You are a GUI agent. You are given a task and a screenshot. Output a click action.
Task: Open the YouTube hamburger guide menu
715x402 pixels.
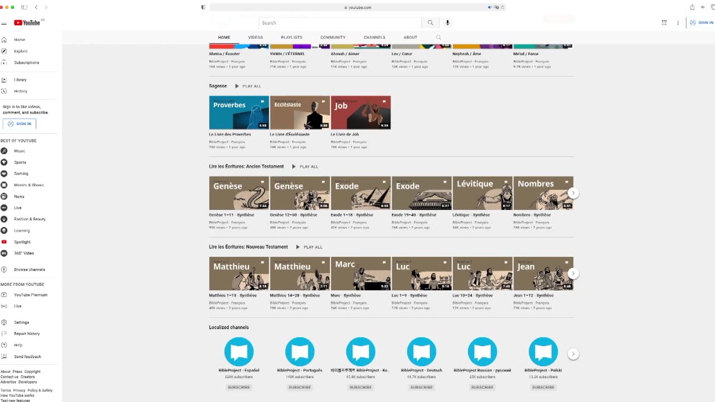(x=4, y=23)
